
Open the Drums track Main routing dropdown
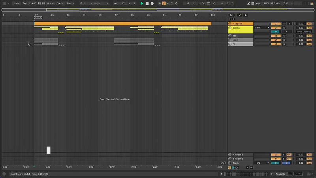(261, 28)
